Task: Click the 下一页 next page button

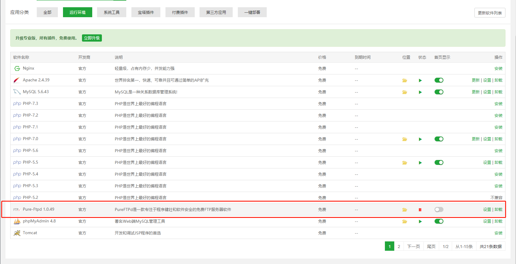Action: click(414, 246)
